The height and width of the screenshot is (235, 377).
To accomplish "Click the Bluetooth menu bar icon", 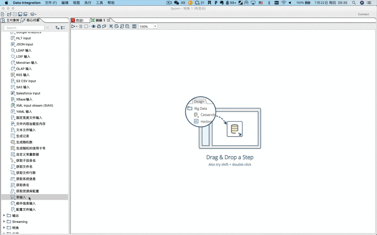I will [269, 3].
